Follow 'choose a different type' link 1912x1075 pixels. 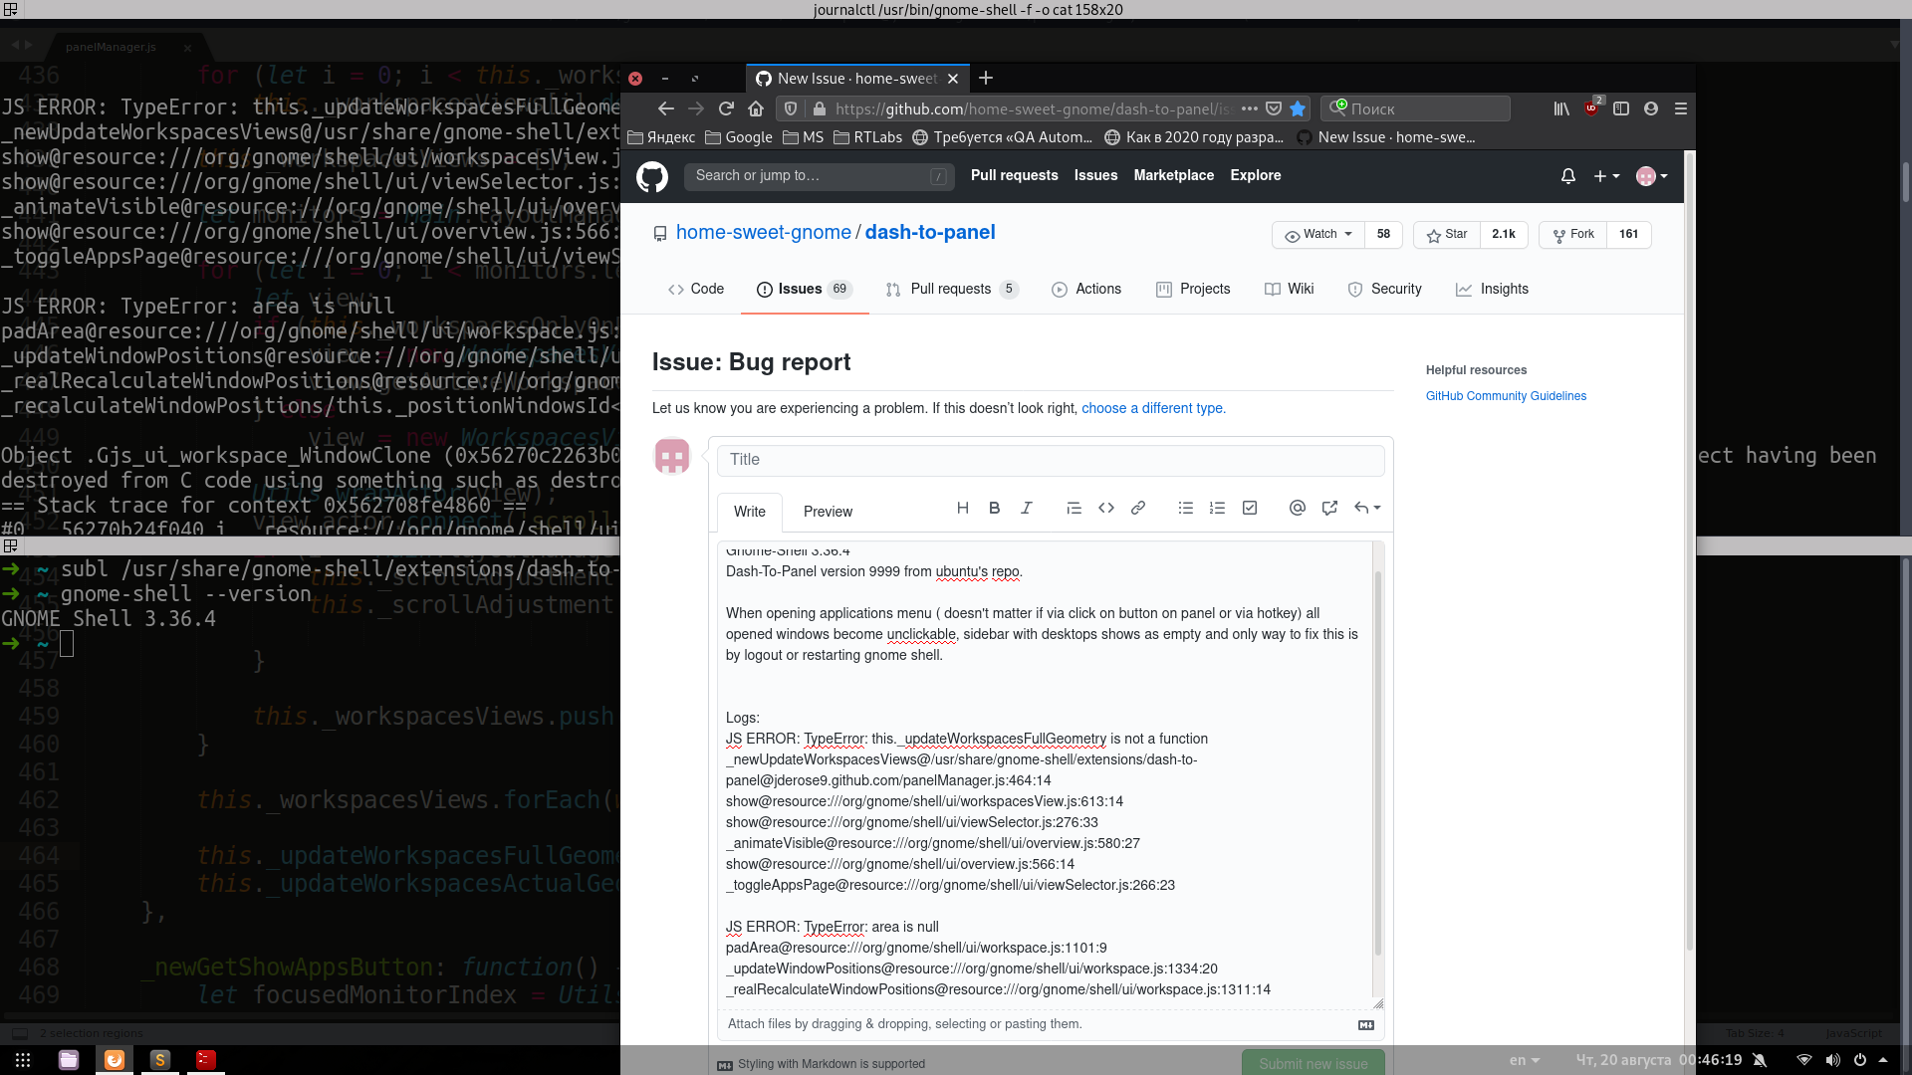point(1153,408)
